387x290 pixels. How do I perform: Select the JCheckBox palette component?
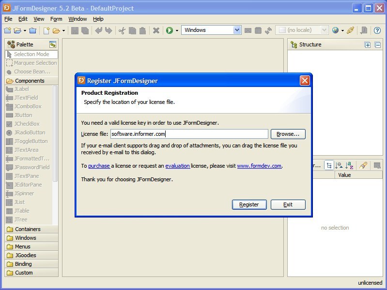point(29,124)
